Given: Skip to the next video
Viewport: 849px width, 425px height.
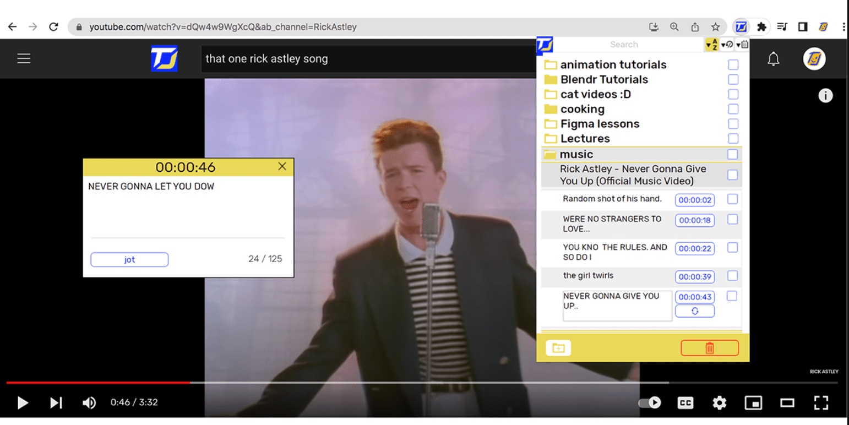Looking at the screenshot, I should point(56,403).
